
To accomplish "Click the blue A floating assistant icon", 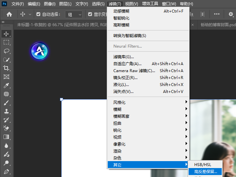I will (39, 51).
